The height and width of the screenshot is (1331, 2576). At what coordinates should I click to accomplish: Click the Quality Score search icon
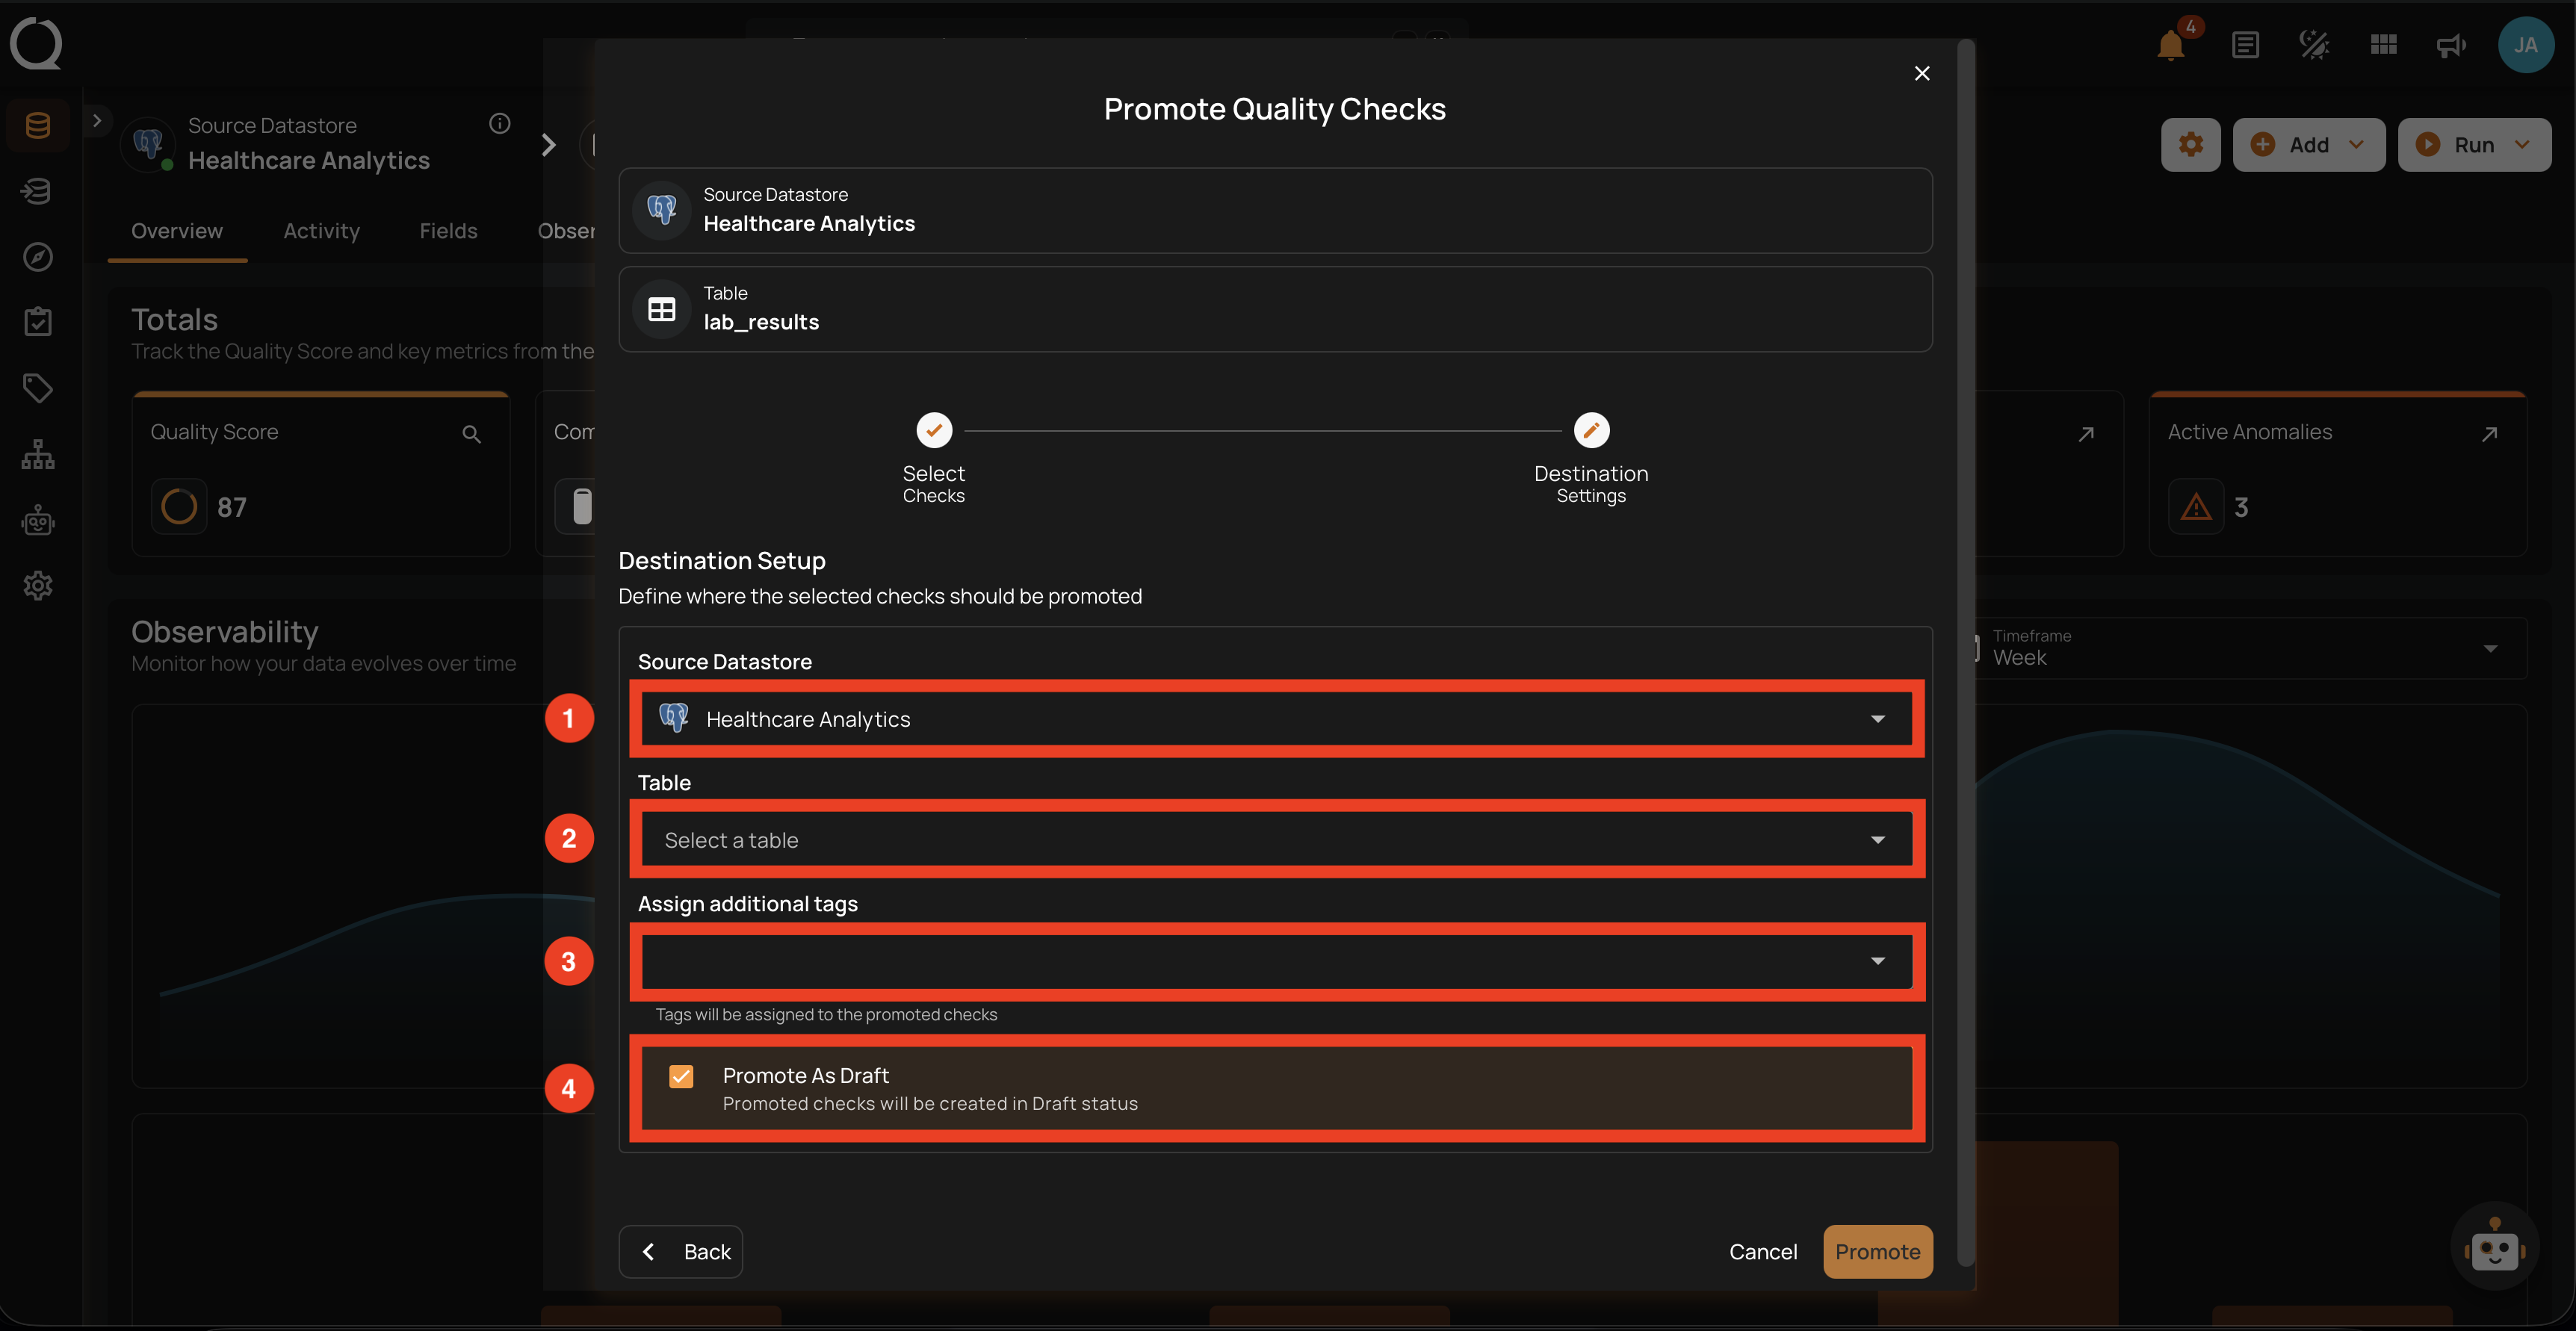click(x=471, y=434)
